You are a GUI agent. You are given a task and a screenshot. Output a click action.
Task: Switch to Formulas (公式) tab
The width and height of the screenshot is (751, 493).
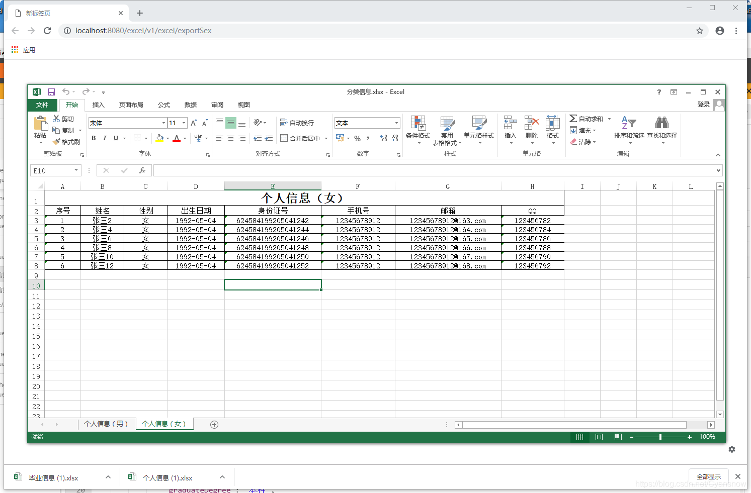coord(164,105)
